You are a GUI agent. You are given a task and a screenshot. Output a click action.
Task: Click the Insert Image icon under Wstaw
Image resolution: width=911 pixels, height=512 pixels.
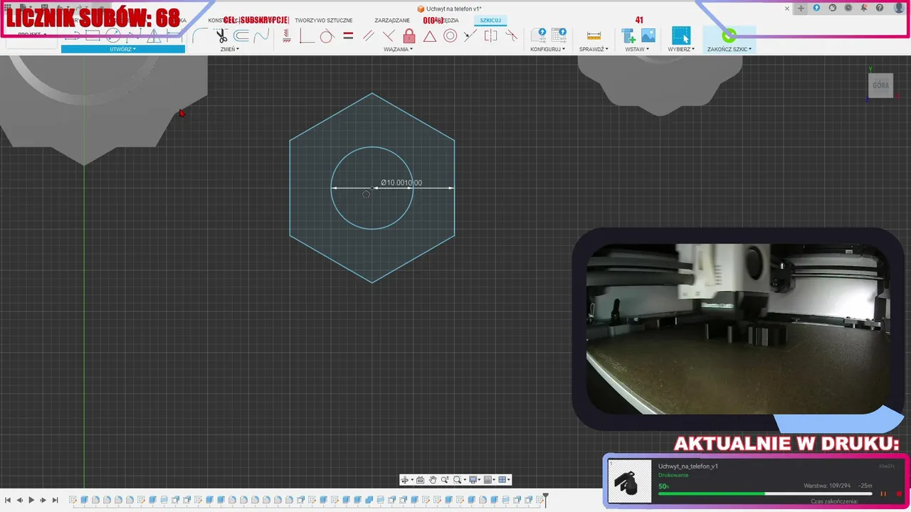pos(648,36)
